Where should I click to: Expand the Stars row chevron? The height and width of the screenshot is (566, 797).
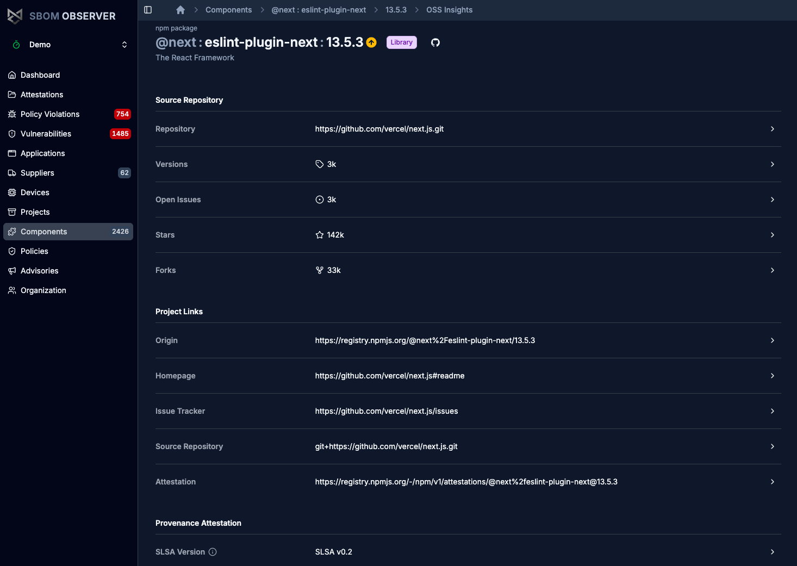773,235
